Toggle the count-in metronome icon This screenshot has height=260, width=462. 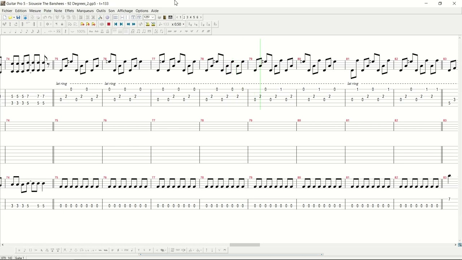click(x=153, y=24)
